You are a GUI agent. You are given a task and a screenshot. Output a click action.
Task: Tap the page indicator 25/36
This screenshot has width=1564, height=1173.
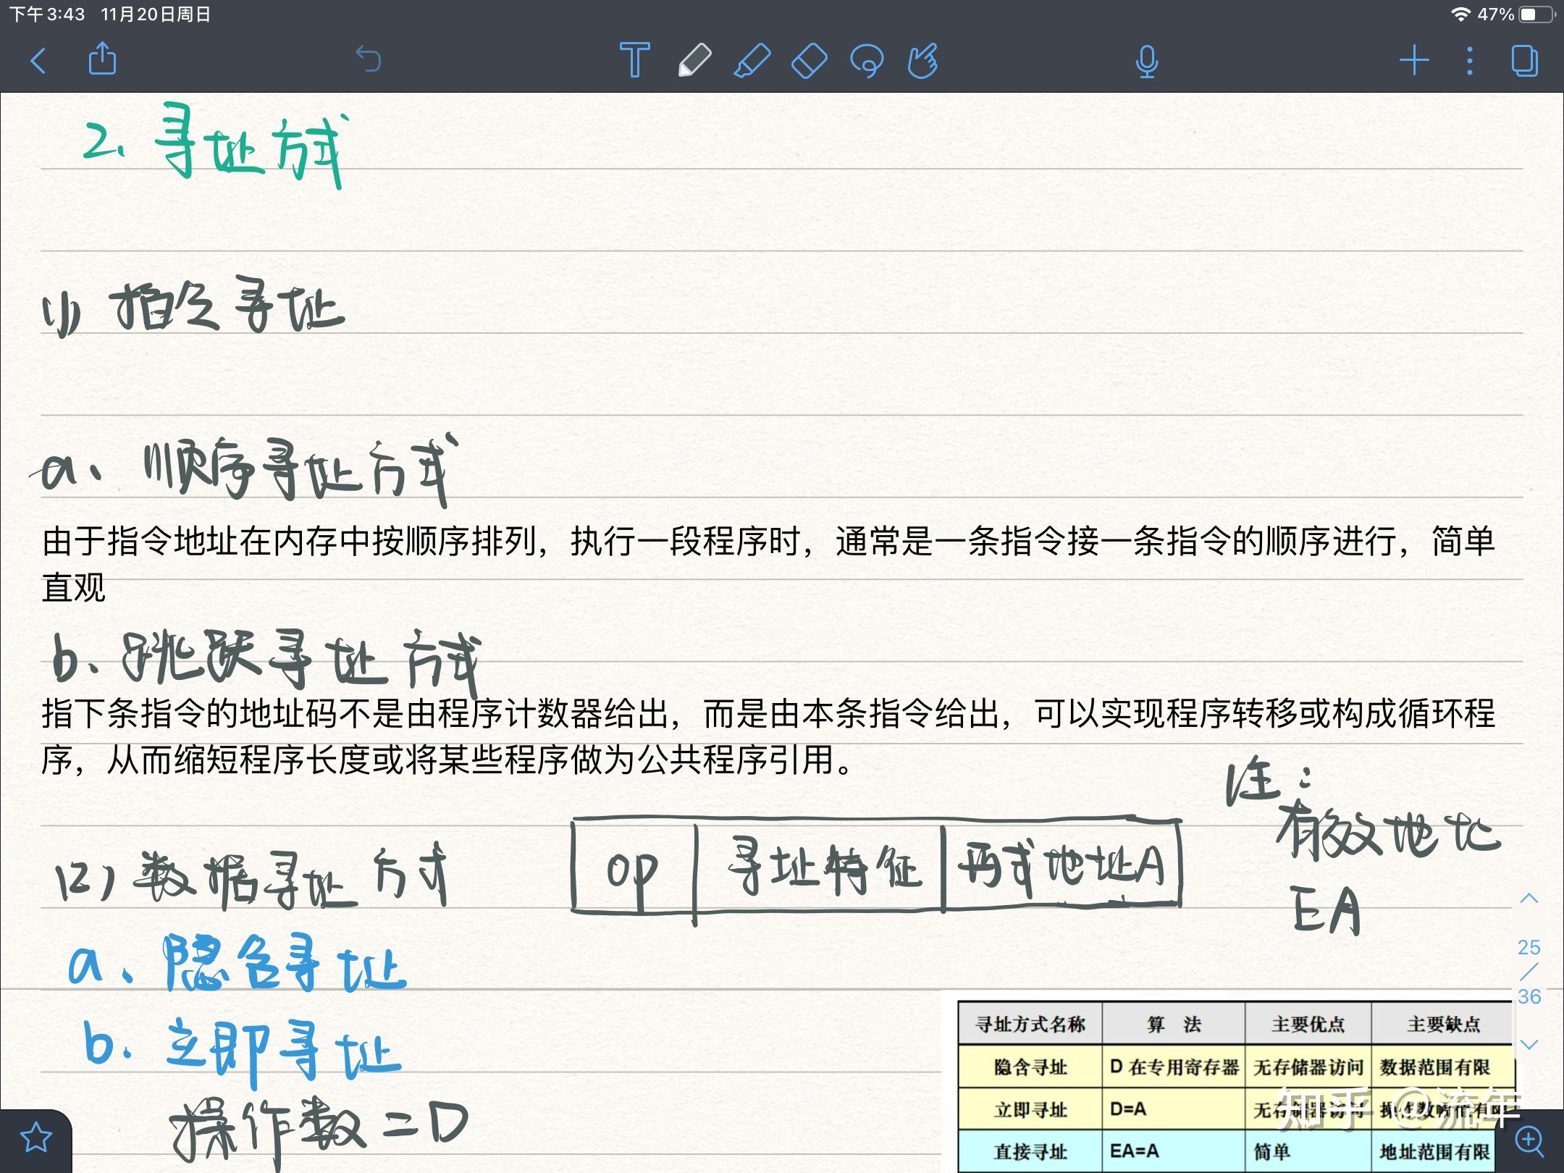(1529, 972)
